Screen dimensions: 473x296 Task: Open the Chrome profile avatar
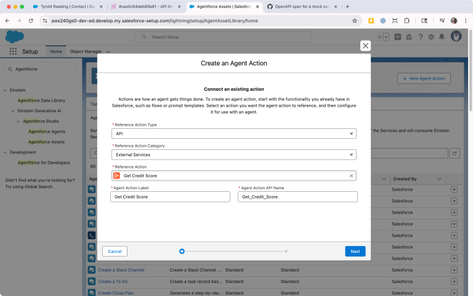(x=454, y=21)
